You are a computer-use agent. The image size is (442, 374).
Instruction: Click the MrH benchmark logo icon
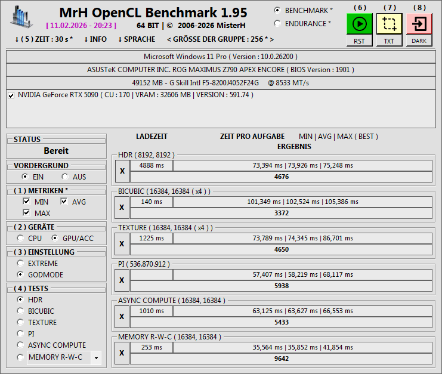[21, 17]
